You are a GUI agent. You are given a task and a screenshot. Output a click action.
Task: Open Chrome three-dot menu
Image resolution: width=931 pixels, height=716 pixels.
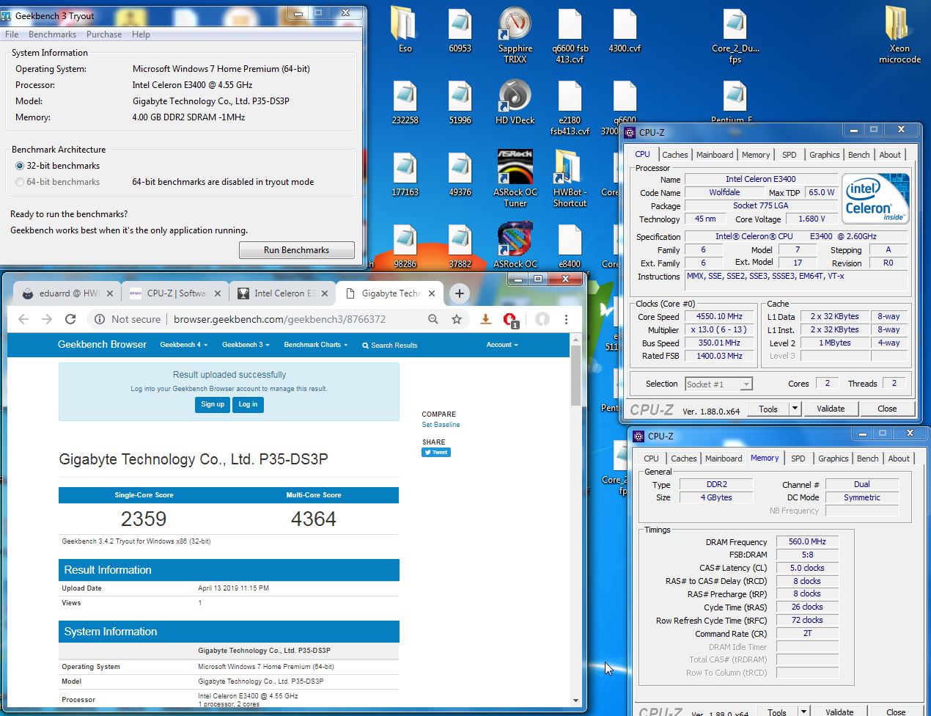click(566, 319)
